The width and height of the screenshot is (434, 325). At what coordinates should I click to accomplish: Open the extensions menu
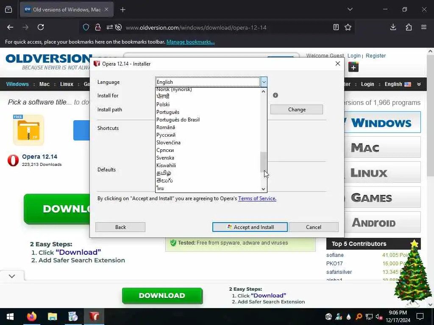[x=409, y=27]
